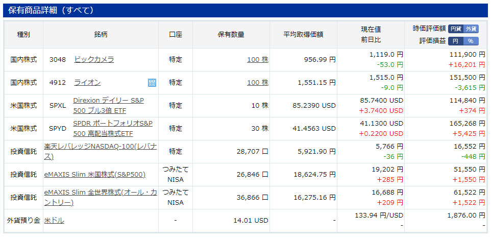Image resolution: width=491 pixels, height=238 pixels.
Task: Click the 平均取得価額 column header
Action: [303, 35]
